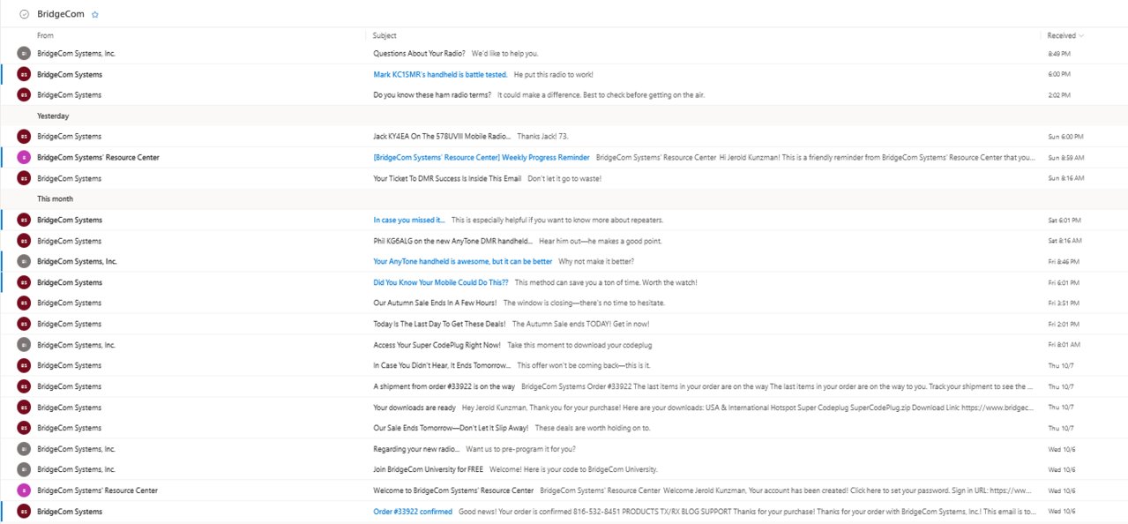Open 'A shipment from order #33922 is on the way'
This screenshot has height=524, width=1128.
tap(444, 386)
